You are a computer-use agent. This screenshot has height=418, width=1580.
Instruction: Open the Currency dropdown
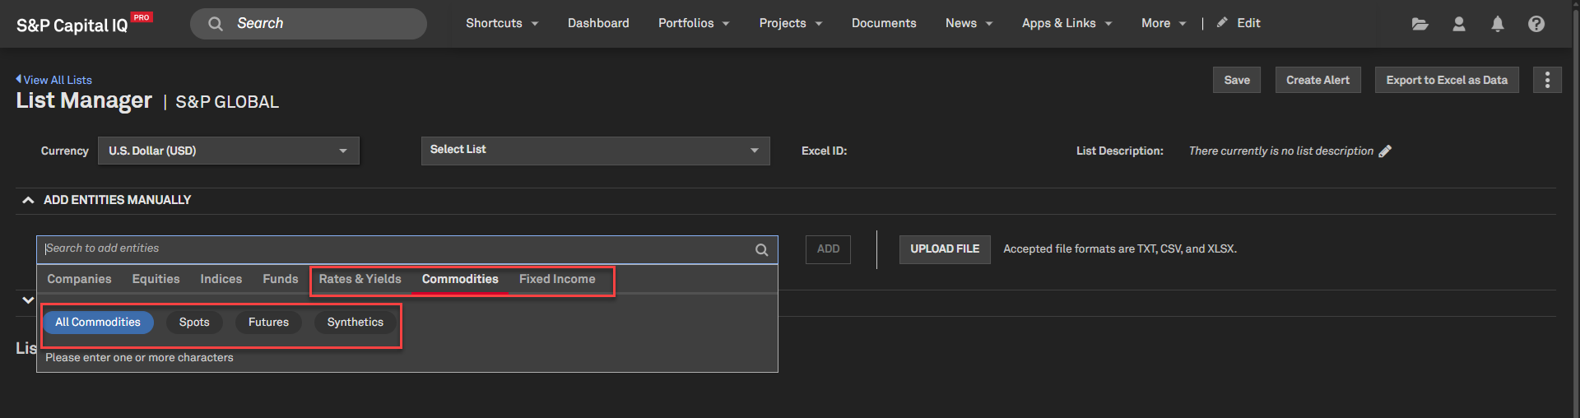click(x=229, y=151)
